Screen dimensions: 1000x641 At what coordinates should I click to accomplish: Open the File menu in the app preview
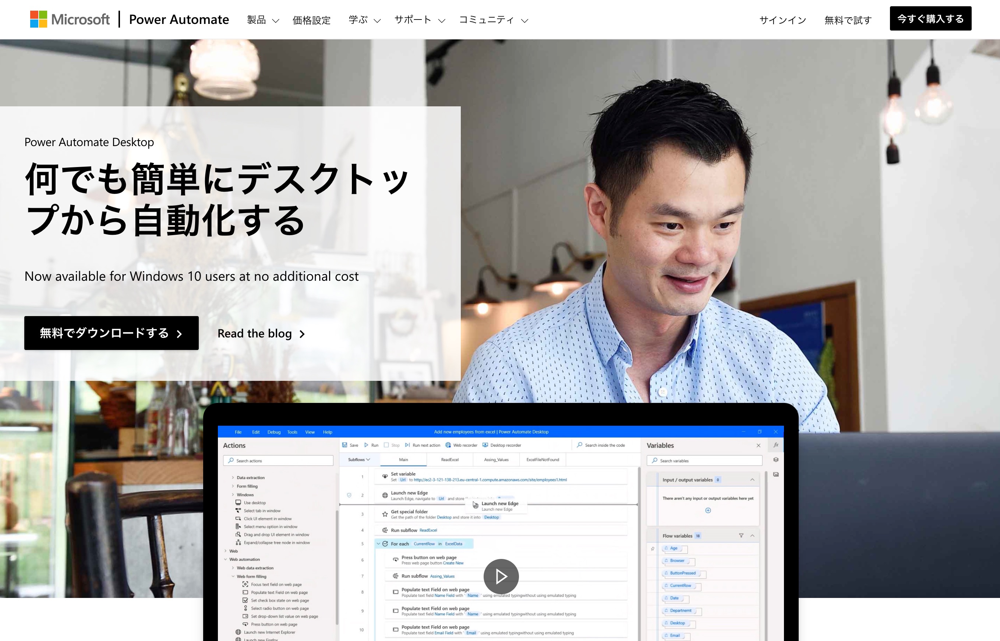point(238,432)
